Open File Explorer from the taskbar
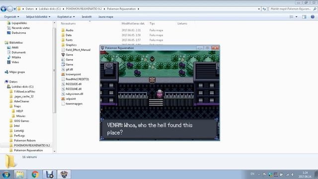Screen dimensions: 318x179 (x=20, y=175)
